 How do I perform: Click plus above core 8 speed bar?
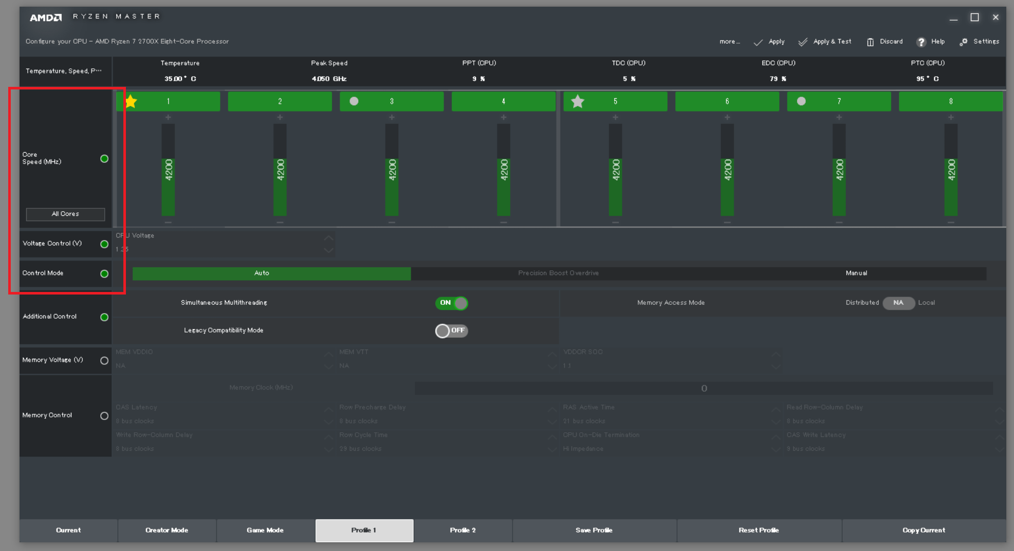point(951,118)
